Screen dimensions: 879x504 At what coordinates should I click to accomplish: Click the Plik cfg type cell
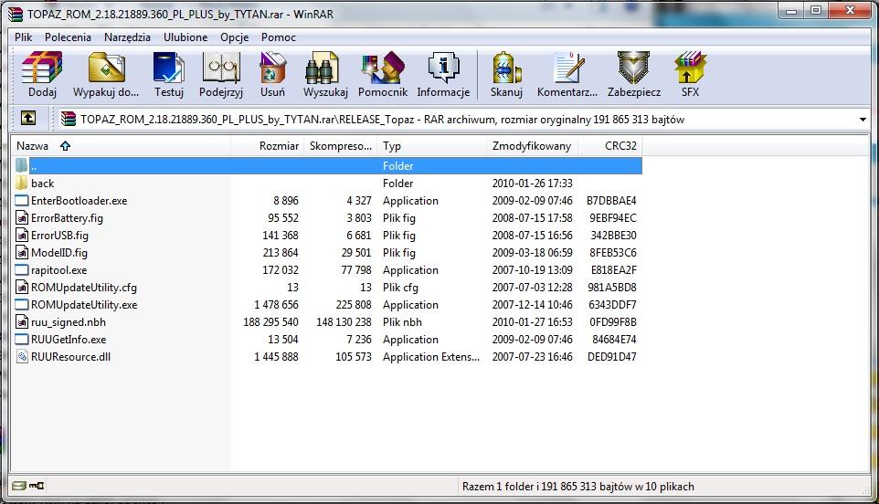point(400,288)
